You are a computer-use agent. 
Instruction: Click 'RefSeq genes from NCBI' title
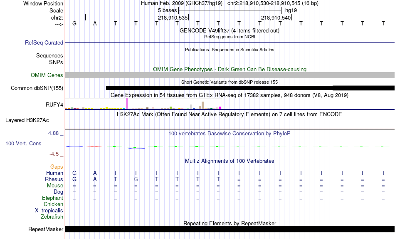point(230,37)
